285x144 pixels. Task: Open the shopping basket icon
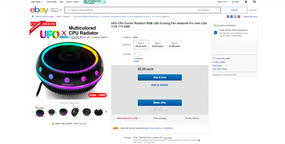click(x=254, y=2)
